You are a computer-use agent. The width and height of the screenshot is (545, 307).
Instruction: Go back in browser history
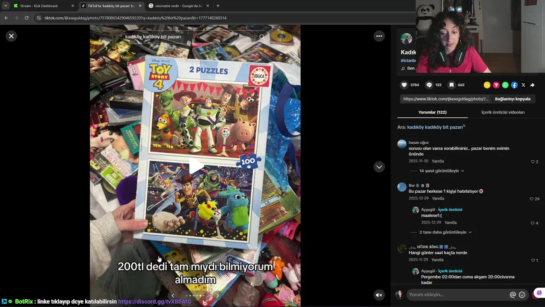click(6, 18)
